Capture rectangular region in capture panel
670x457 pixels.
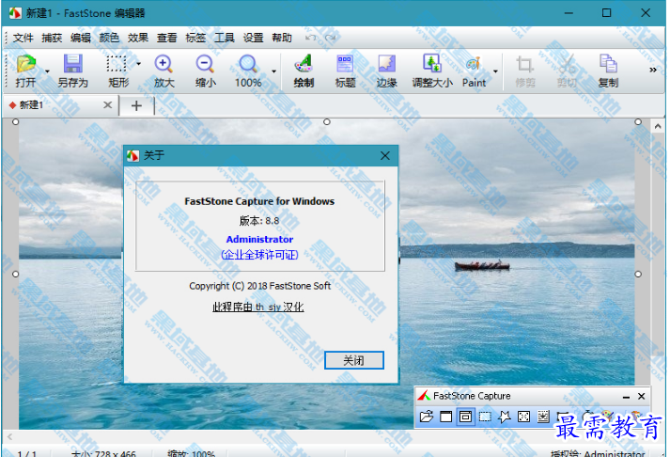point(485,416)
